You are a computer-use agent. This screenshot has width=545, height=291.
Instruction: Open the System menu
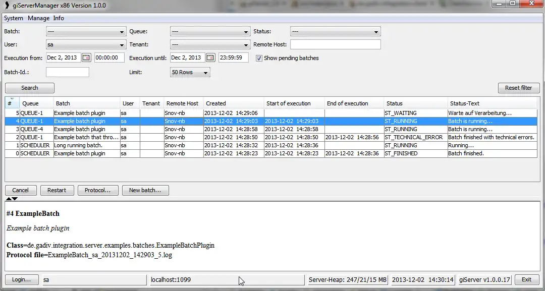14,18
